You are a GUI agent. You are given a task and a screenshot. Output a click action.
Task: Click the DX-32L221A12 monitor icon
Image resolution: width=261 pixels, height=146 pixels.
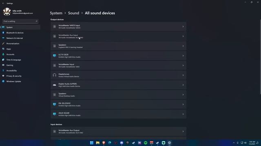(54, 104)
